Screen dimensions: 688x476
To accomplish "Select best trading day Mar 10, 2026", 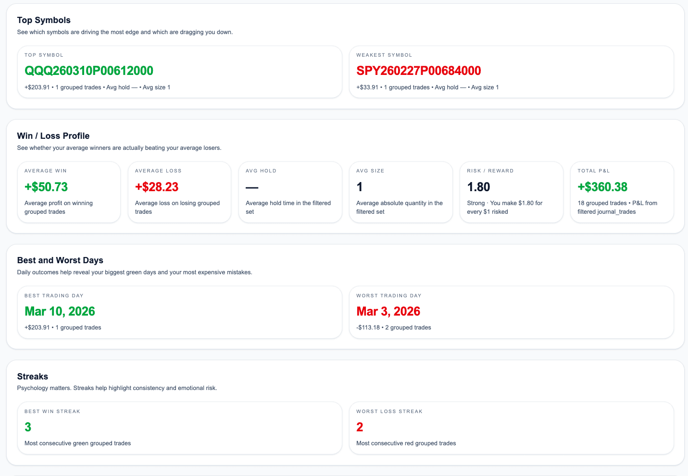I will pyautogui.click(x=60, y=311).
